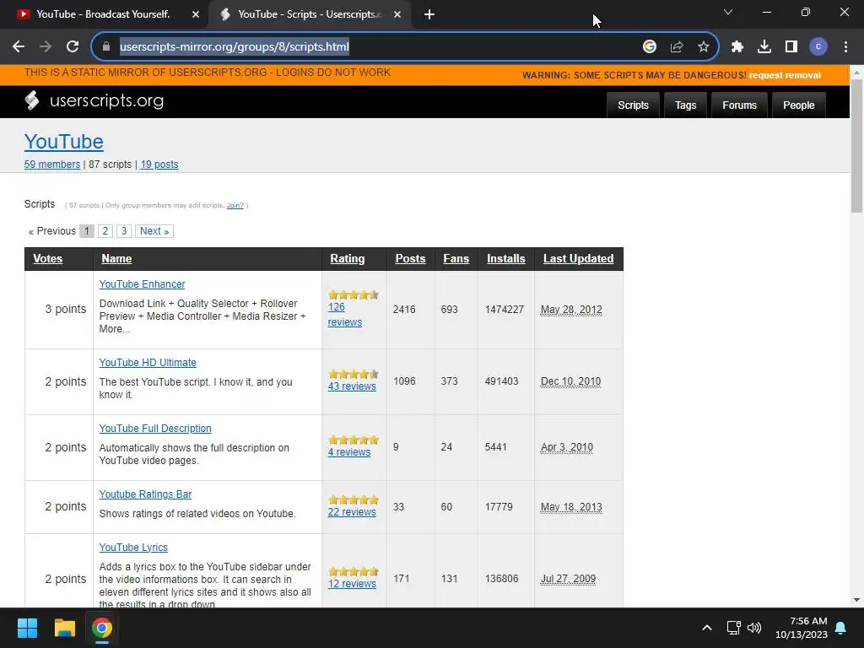Open the 43 reviews link
The image size is (864, 648).
coord(352,386)
